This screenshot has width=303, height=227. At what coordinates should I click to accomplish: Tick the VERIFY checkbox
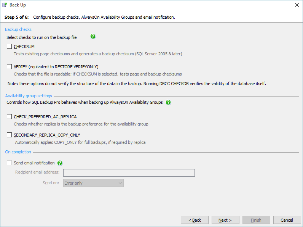coord(10,67)
